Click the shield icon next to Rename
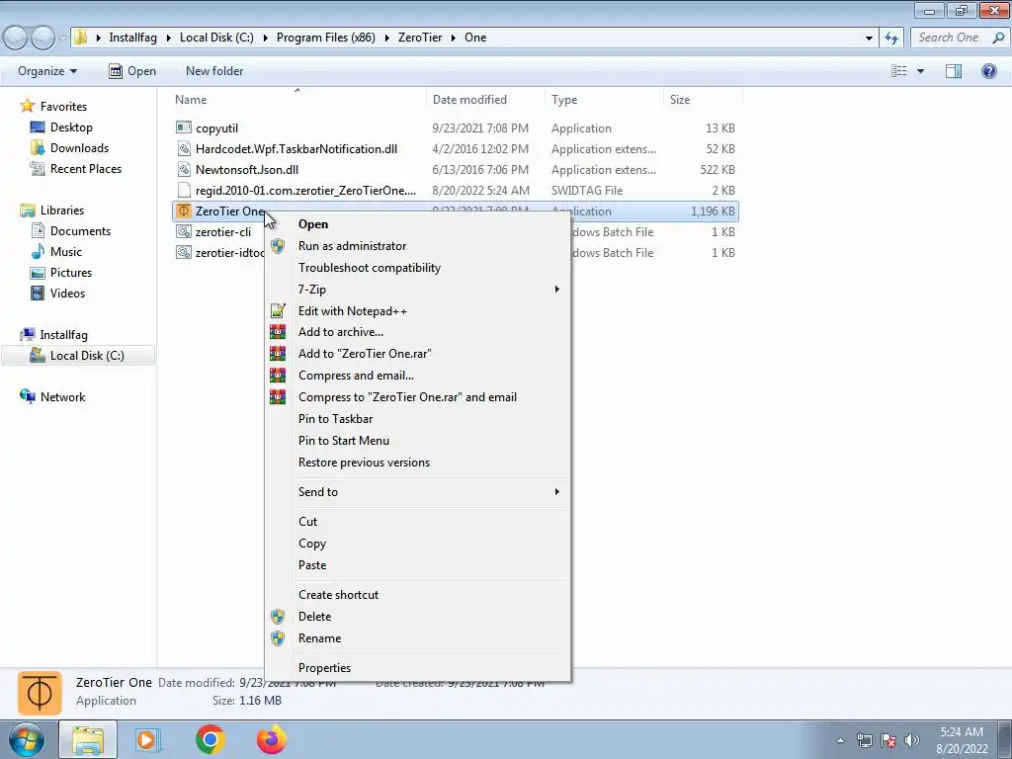Viewport: 1012px width, 759px height. coord(278,638)
